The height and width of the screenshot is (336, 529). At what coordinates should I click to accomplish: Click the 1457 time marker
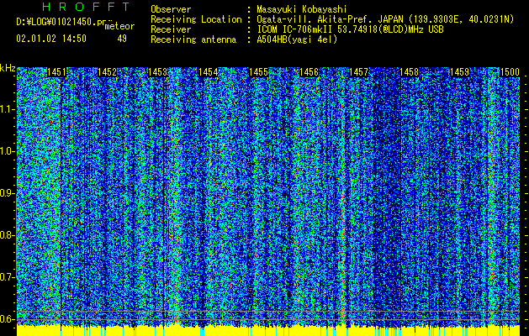358,72
